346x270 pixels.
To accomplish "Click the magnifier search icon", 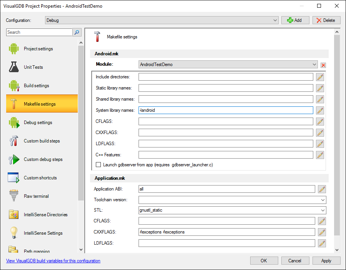I will [x=77, y=32].
